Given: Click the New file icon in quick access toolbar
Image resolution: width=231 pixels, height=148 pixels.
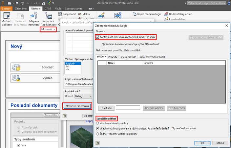Looking at the screenshot, I should coord(9,3).
